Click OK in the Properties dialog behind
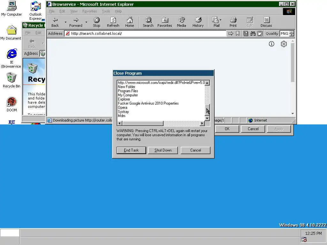 [227, 129]
